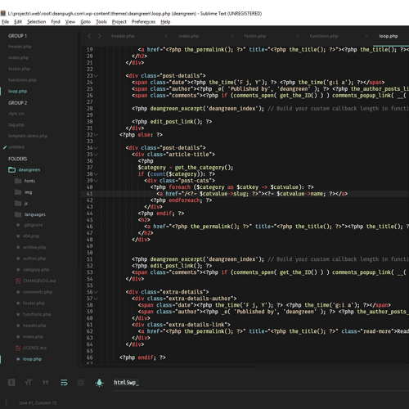Click the find input field containing html5wp
Image resolution: width=409 pixels, height=409 pixels.
(261, 383)
